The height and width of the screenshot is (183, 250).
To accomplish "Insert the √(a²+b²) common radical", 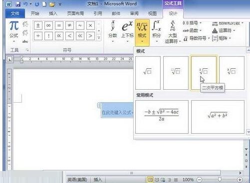I will pos(218,117).
